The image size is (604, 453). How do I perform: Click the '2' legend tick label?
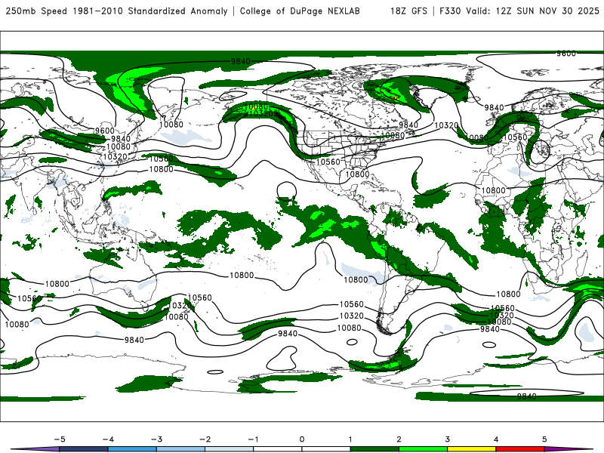click(x=399, y=439)
